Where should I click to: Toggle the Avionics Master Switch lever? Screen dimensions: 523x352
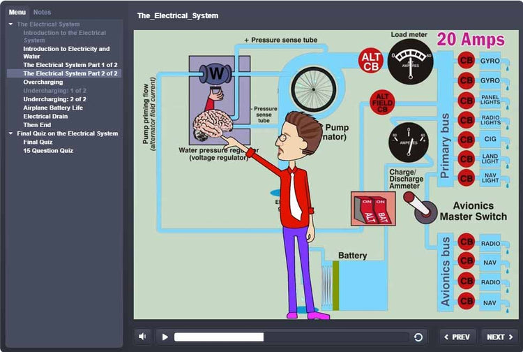[x=425, y=210]
